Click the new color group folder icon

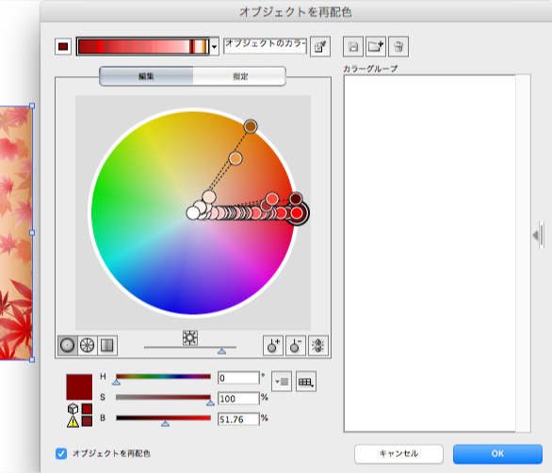click(x=376, y=46)
